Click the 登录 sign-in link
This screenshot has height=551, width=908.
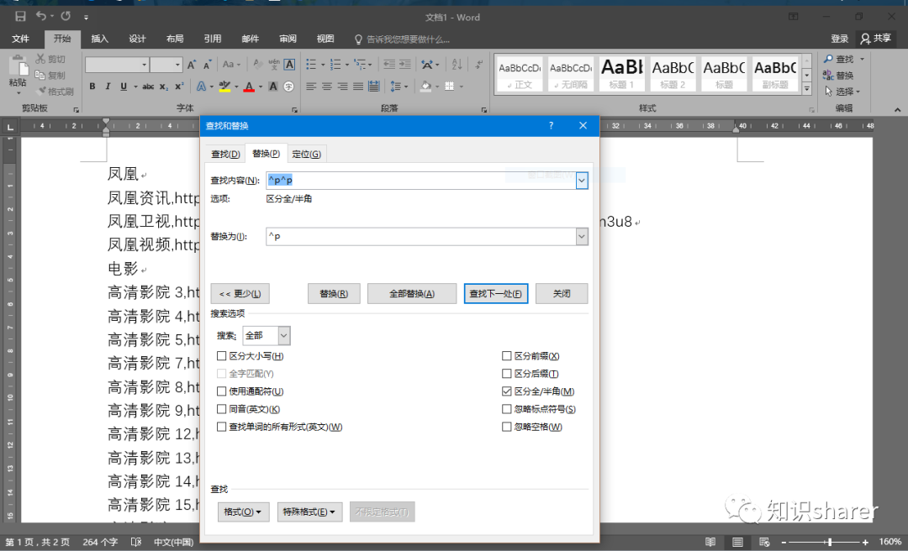tap(840, 39)
